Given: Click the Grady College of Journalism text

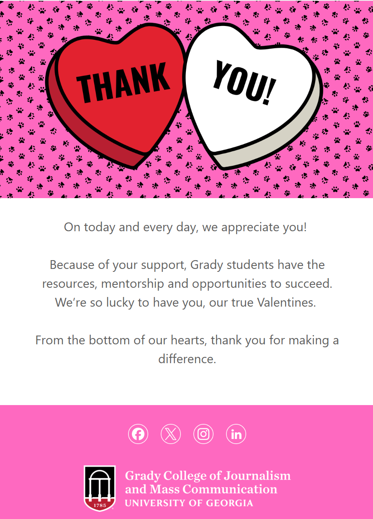Looking at the screenshot, I should [x=208, y=476].
